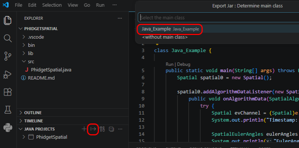Open the Python extension view
Image resolution: width=299 pixels, height=148 pixels.
tap(8, 128)
